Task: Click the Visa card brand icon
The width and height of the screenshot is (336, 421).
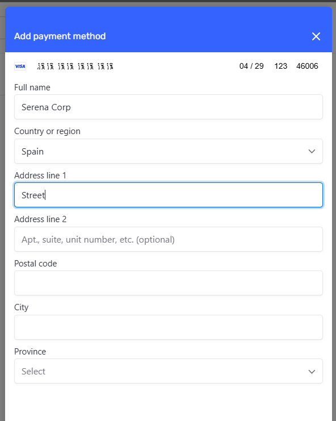Action: pyautogui.click(x=20, y=66)
